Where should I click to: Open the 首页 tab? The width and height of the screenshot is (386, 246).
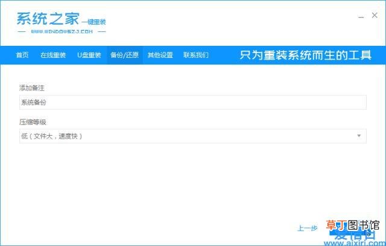point(22,55)
